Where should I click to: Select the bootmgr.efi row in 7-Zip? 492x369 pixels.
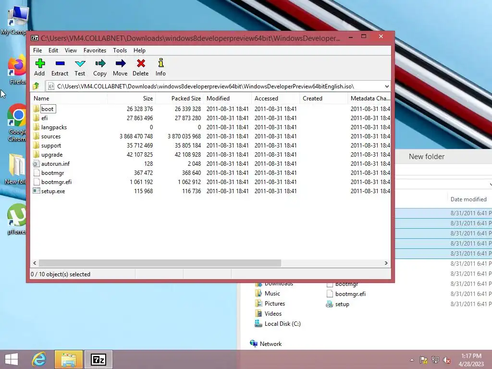click(210, 182)
